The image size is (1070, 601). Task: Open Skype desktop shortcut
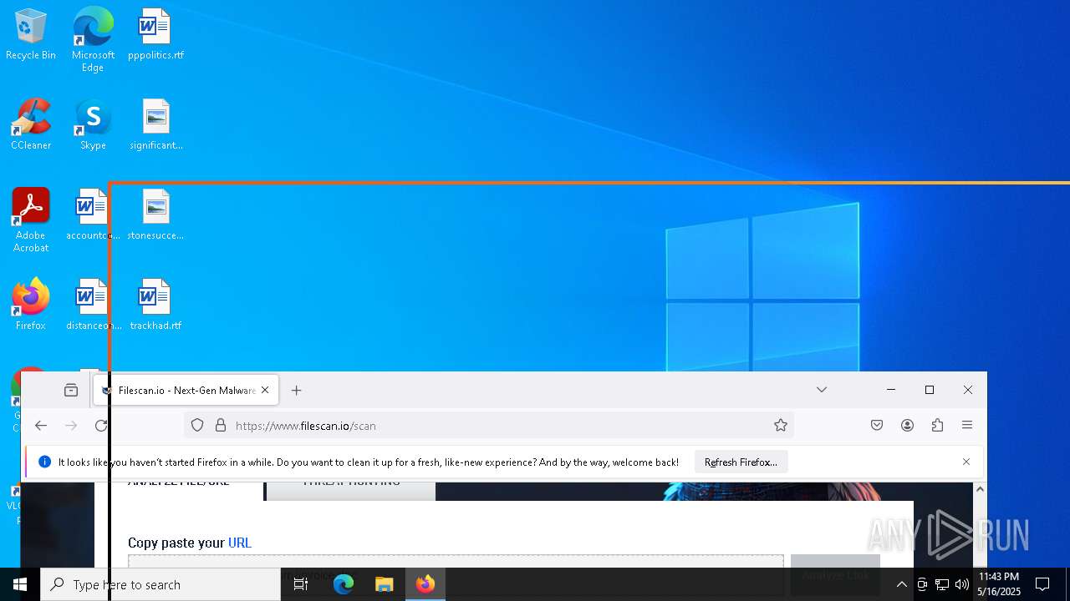(93, 125)
